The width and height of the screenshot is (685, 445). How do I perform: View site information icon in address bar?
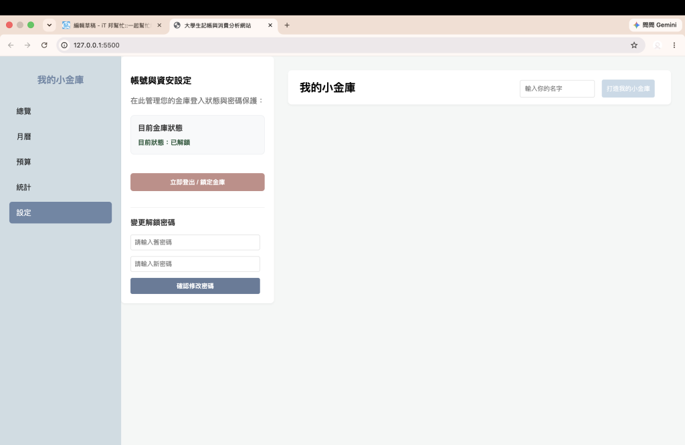tap(64, 45)
